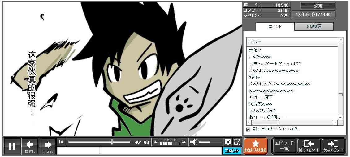Jump to first page with skip-to-start icon

[62, 142]
